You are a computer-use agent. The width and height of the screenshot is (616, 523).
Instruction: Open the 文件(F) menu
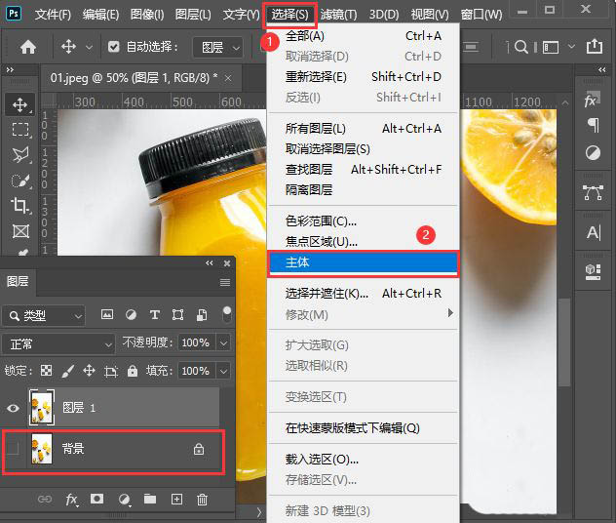[x=53, y=15]
